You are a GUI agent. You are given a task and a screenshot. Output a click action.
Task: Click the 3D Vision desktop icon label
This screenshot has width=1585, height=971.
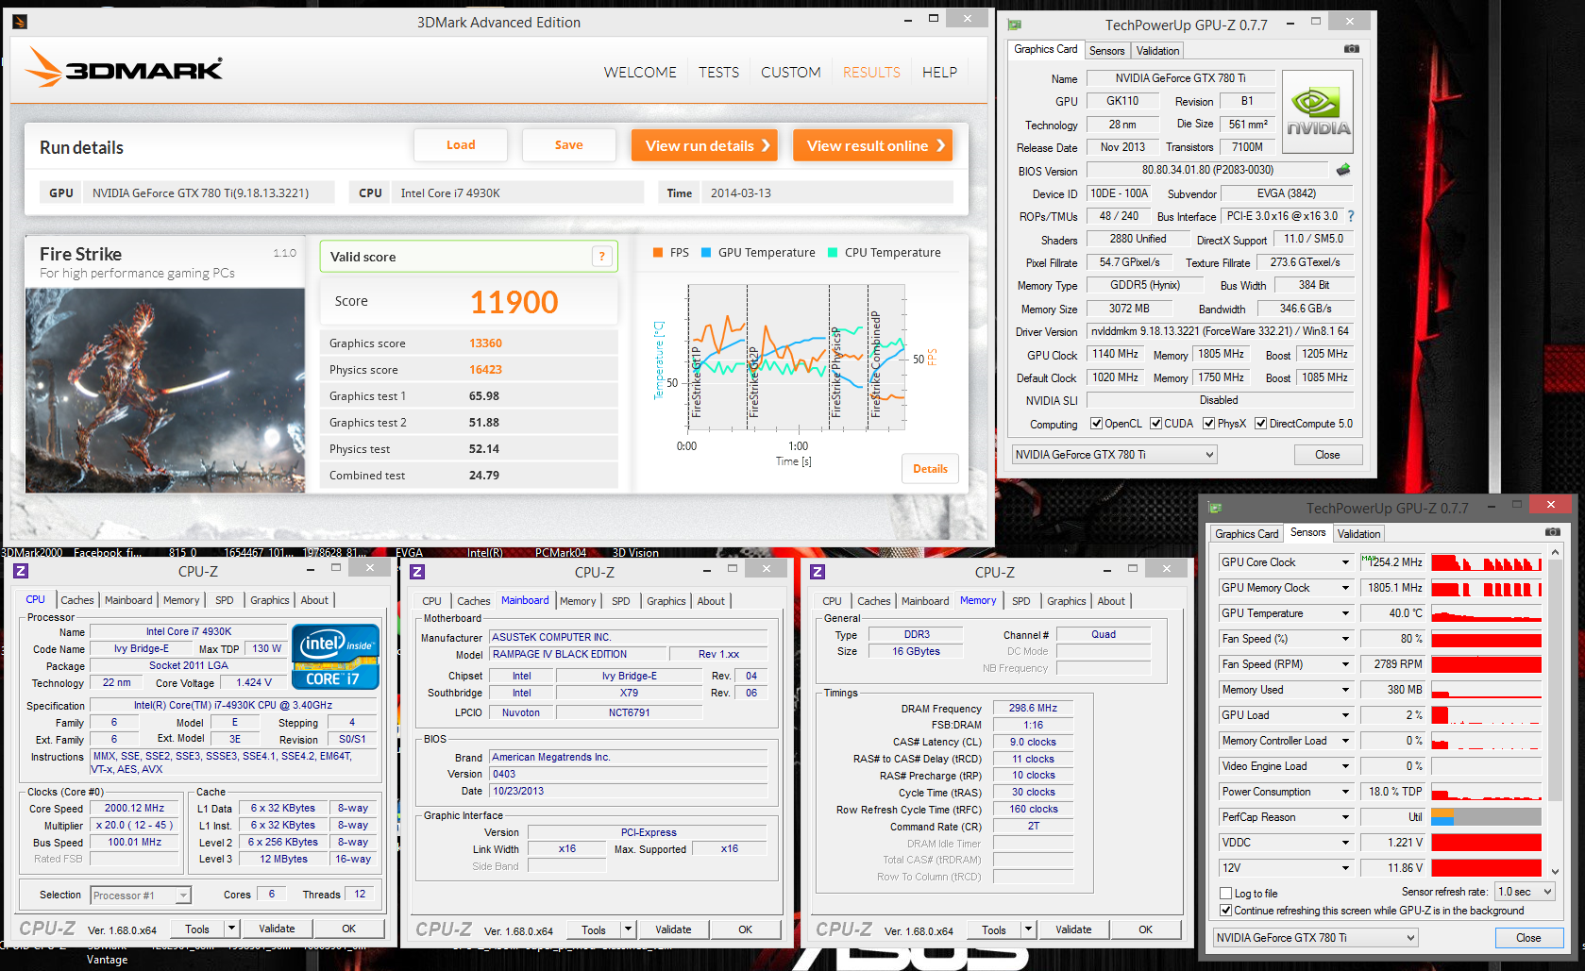tap(635, 553)
